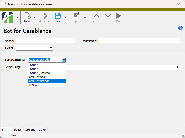
Task: Select ActivScriptV8 option
Action: (47, 77)
